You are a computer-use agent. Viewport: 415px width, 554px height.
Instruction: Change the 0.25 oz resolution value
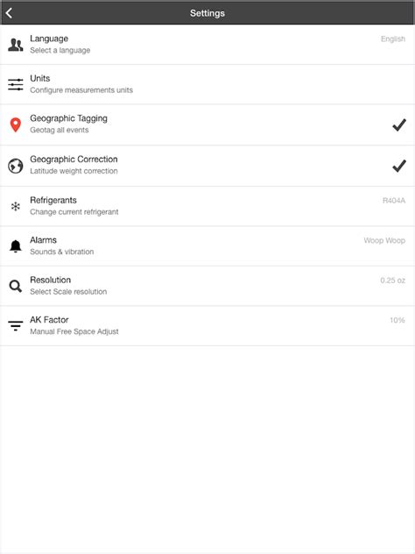(x=392, y=281)
